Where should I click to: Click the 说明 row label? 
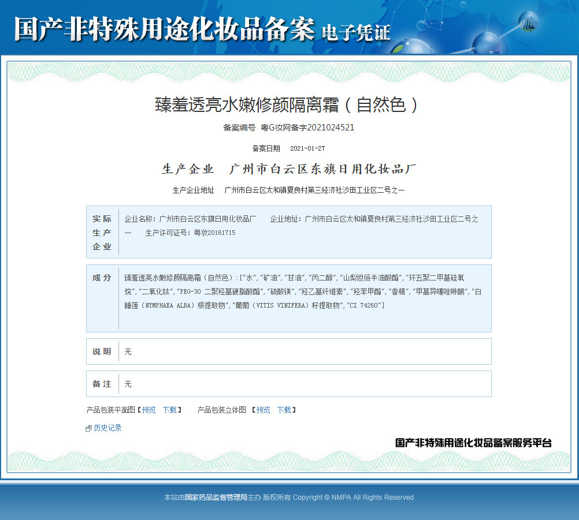(x=102, y=351)
